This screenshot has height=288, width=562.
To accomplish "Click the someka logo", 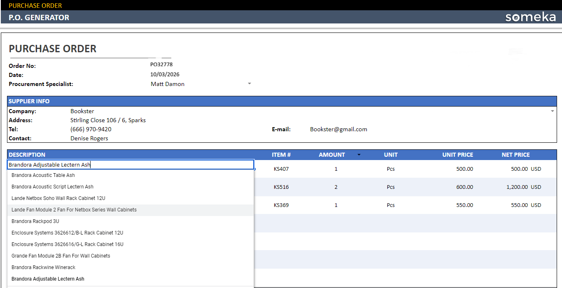I will (530, 17).
